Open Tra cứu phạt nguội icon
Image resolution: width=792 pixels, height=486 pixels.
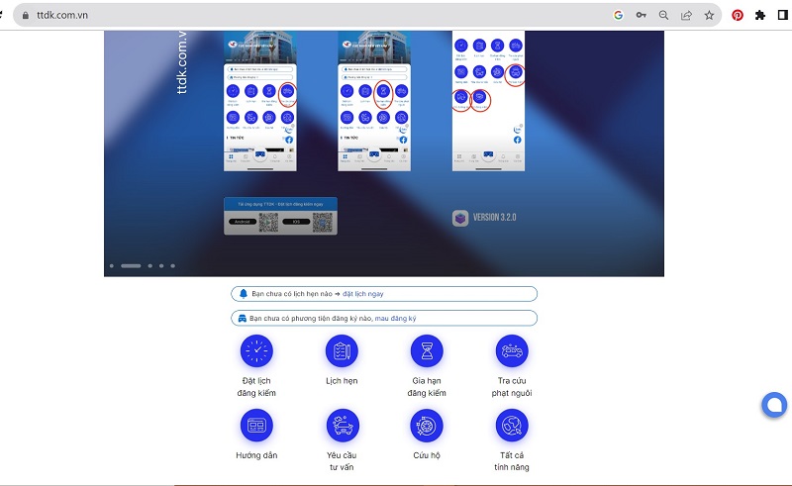512,350
